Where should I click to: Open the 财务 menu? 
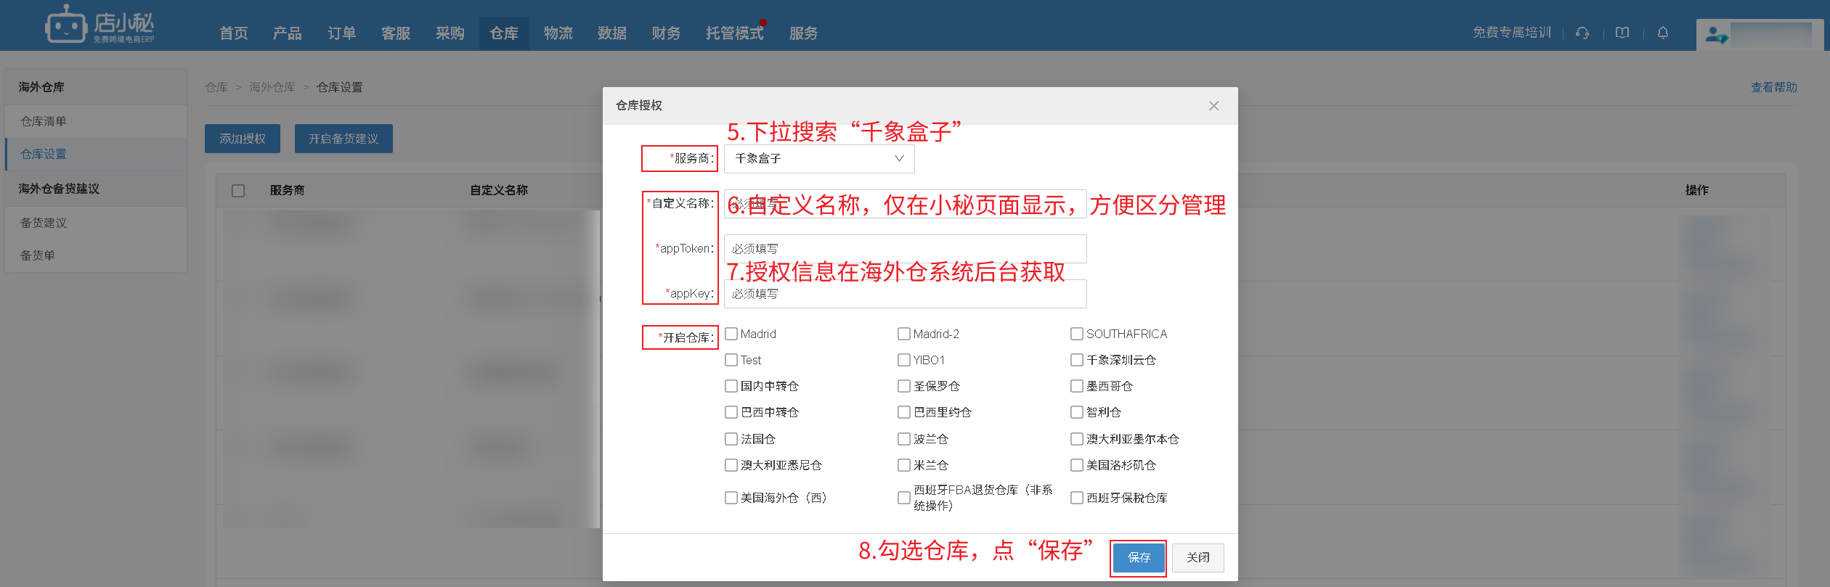point(666,33)
